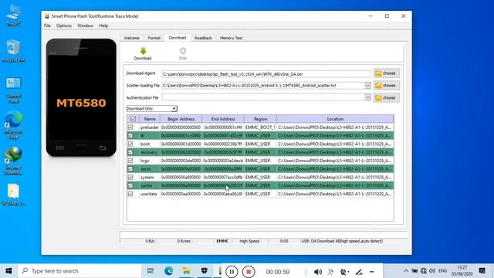Open This PC desktop icon
The height and width of the screenshot is (278, 494).
(x=14, y=15)
